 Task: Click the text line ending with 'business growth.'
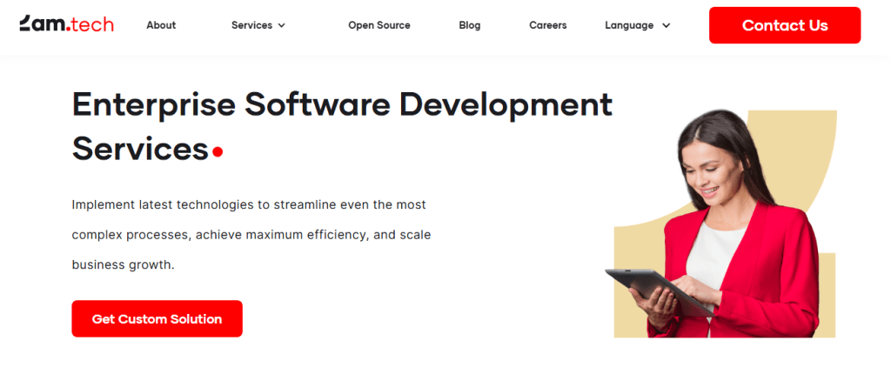pos(123,264)
